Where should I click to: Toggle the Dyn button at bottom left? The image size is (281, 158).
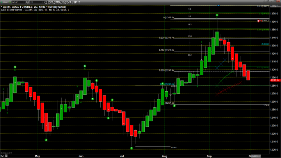[x=2, y=155]
